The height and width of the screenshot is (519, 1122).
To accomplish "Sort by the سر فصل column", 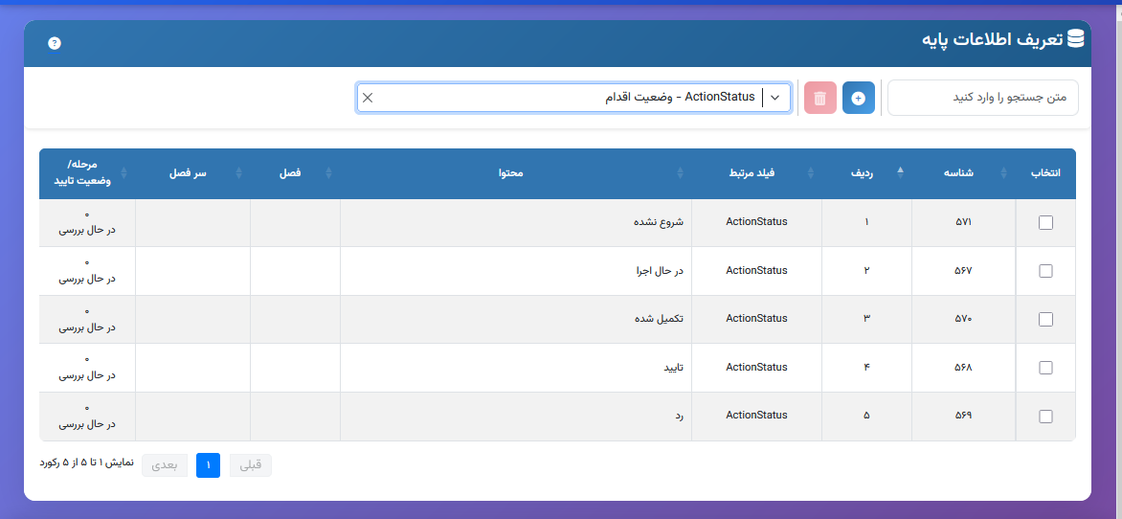I will 192,173.
